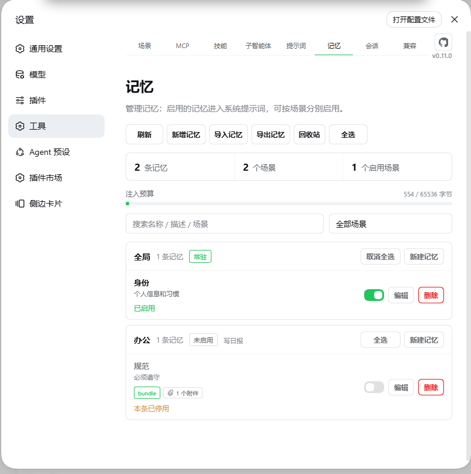Click the 新增记忆 button
The image size is (471, 474).
pyautogui.click(x=186, y=134)
